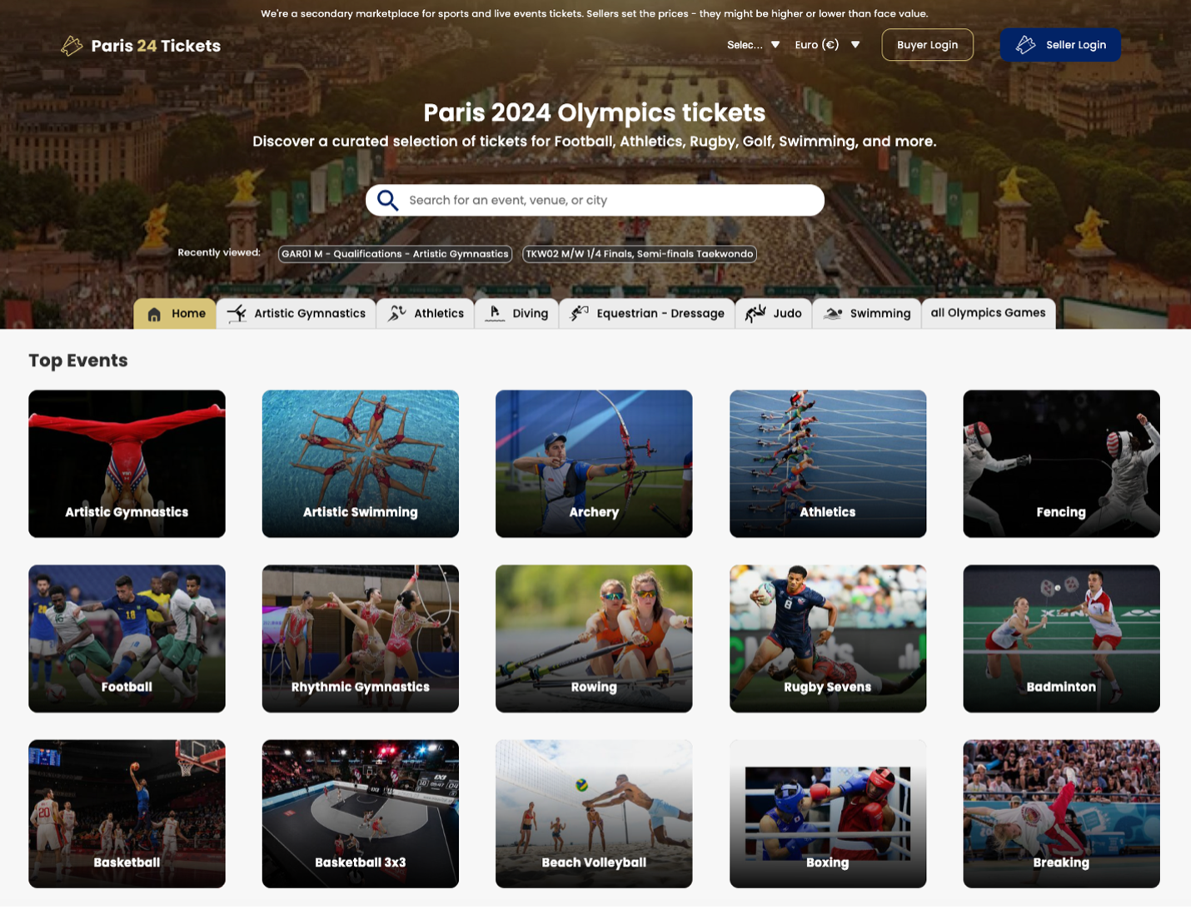This screenshot has height=910, width=1191.
Task: Open the Archery event card
Action: (x=594, y=464)
